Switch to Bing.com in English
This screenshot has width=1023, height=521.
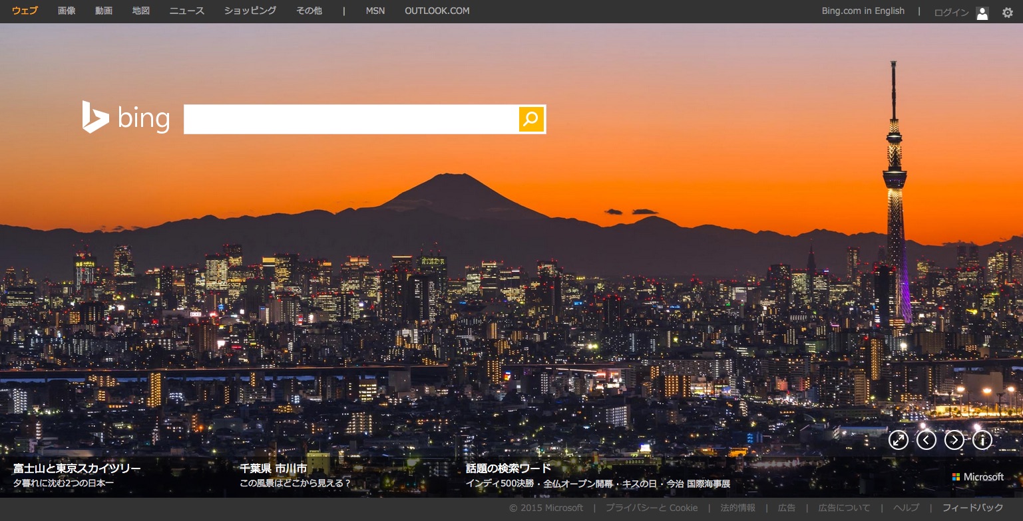[863, 11]
